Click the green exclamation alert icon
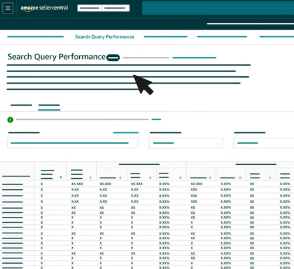The width and height of the screenshot is (294, 269). [10, 120]
